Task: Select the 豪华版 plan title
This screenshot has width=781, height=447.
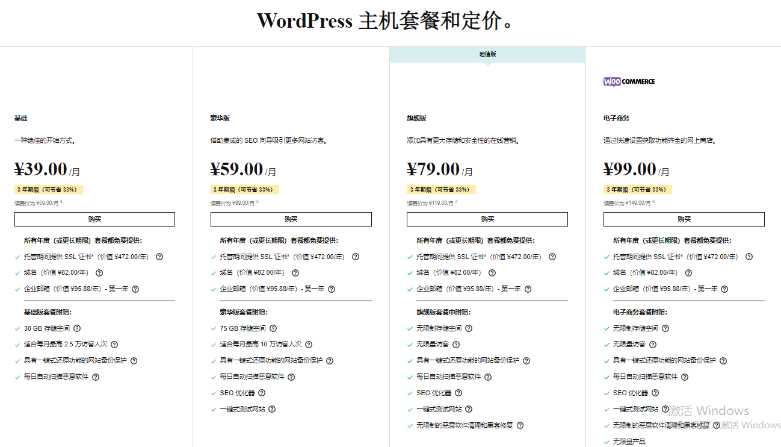Action: (x=220, y=119)
